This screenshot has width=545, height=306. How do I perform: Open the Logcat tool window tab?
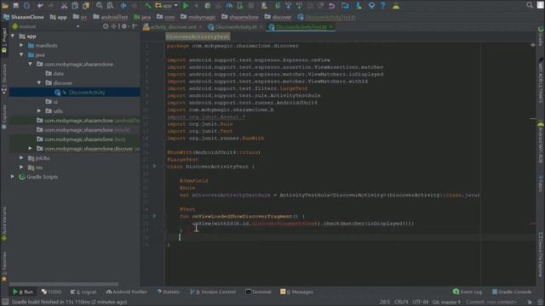83,292
